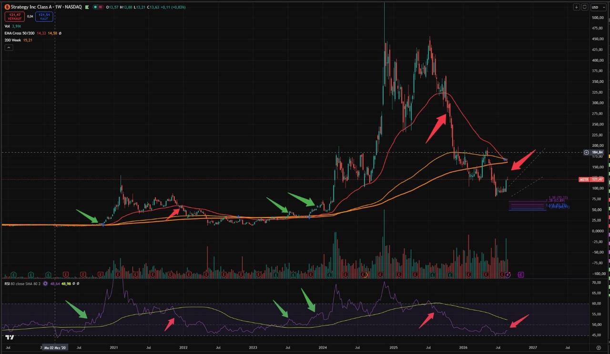
Task: Click the close price C13,63
Action: tap(153, 7)
